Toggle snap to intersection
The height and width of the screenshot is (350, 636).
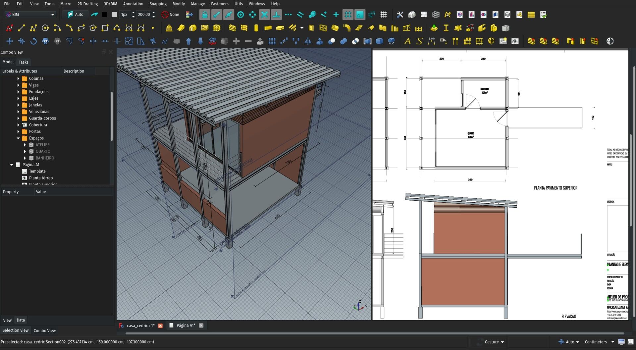point(264,15)
